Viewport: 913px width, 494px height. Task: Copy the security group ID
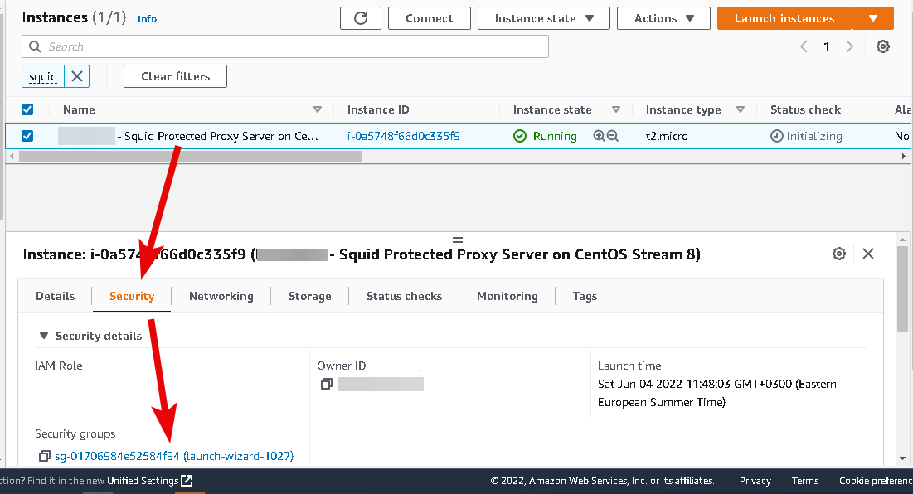tap(44, 456)
